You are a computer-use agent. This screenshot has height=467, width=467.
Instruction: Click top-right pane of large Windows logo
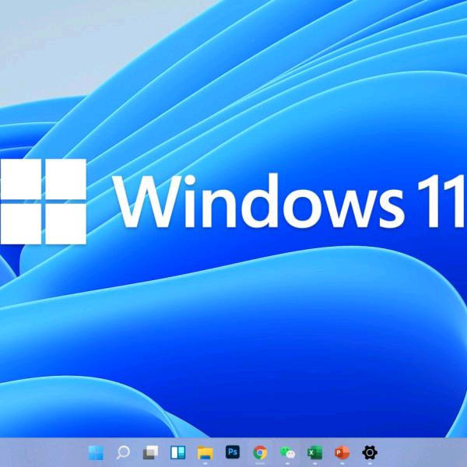(61, 179)
